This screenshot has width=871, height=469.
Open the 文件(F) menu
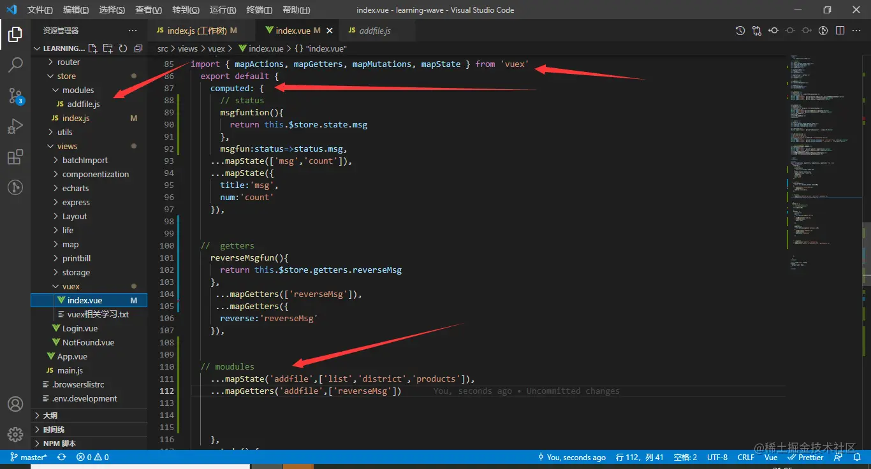point(40,10)
